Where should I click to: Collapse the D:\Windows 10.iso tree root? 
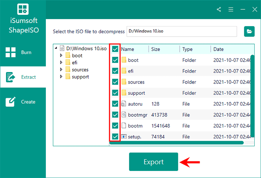56,48
